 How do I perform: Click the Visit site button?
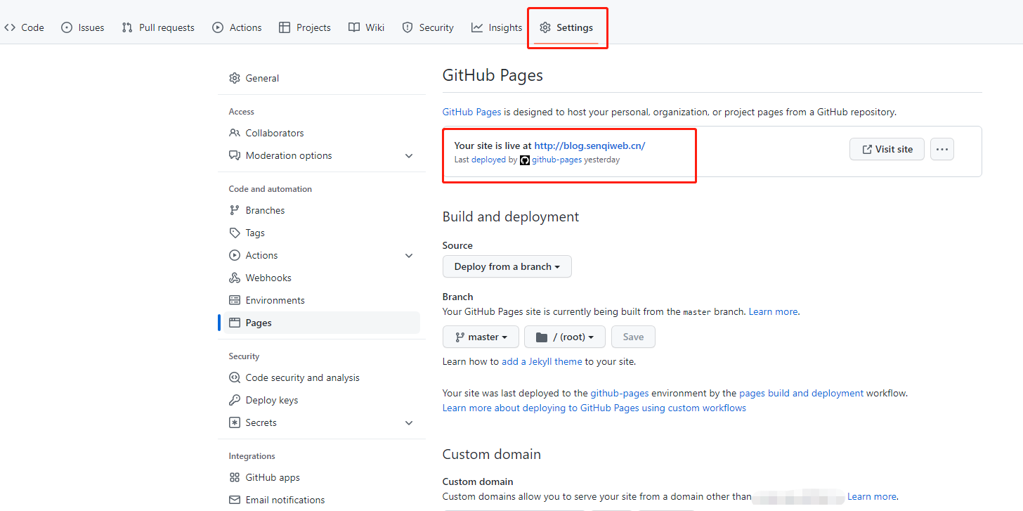tap(887, 149)
